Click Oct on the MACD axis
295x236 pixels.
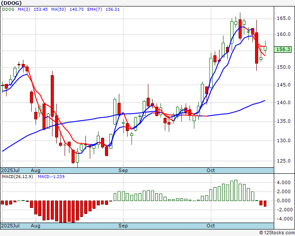pyautogui.click(x=211, y=226)
